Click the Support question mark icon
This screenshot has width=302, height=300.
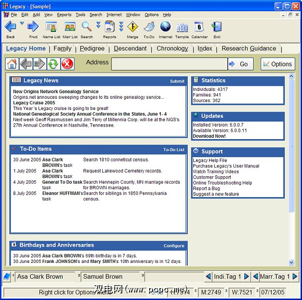(x=196, y=151)
